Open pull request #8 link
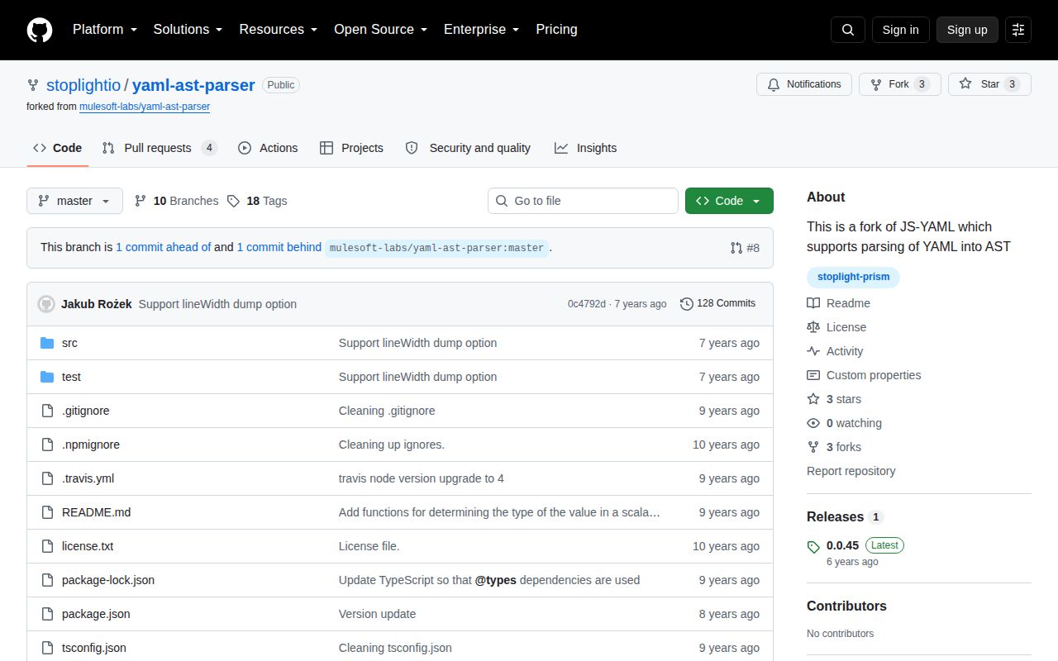 (x=745, y=248)
